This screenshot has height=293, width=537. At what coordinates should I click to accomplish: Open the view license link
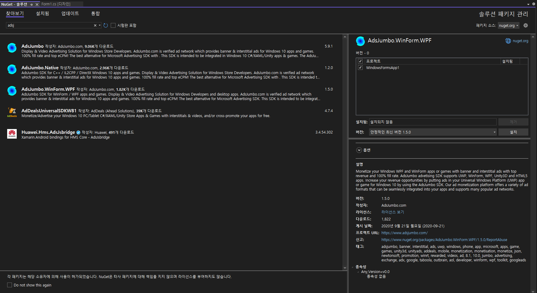tap(393, 212)
